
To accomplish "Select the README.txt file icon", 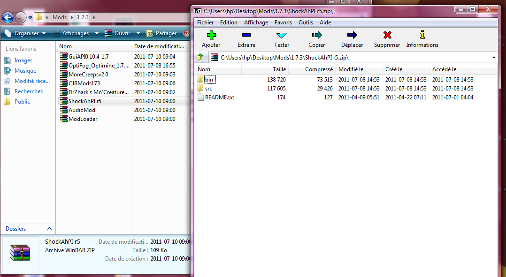I will click(200, 97).
